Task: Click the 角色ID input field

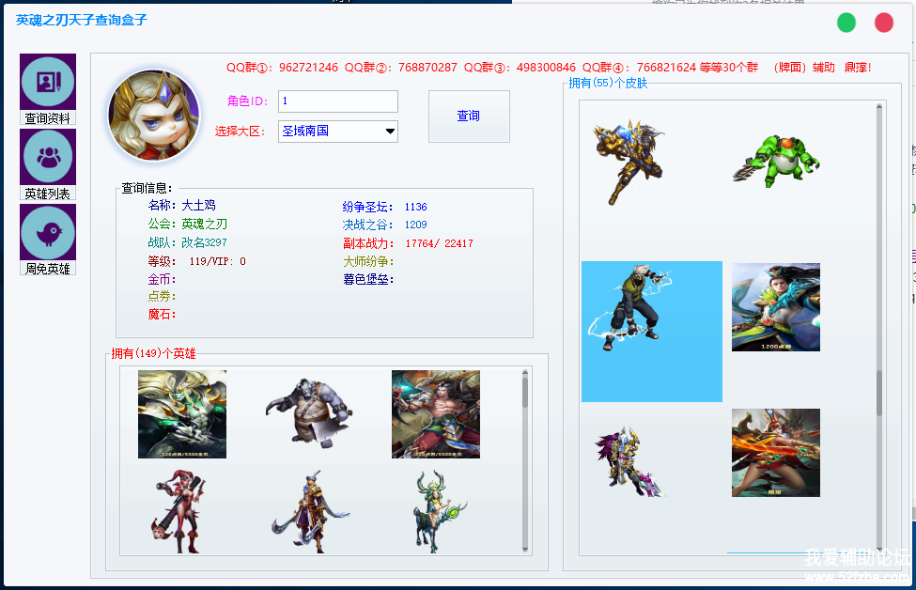Action: coord(338,101)
